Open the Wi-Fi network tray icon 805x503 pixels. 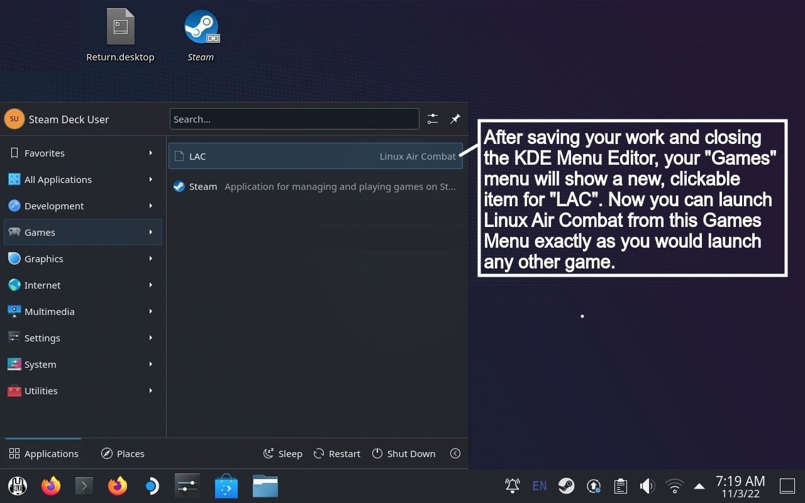point(674,485)
